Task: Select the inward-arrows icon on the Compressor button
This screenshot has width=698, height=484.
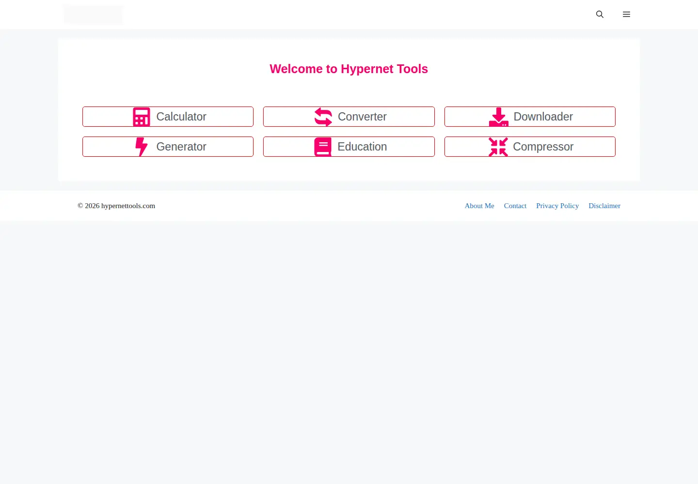Action: (498, 147)
